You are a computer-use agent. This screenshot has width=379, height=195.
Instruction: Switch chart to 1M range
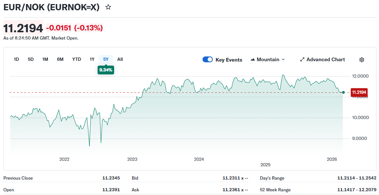pyautogui.click(x=45, y=59)
